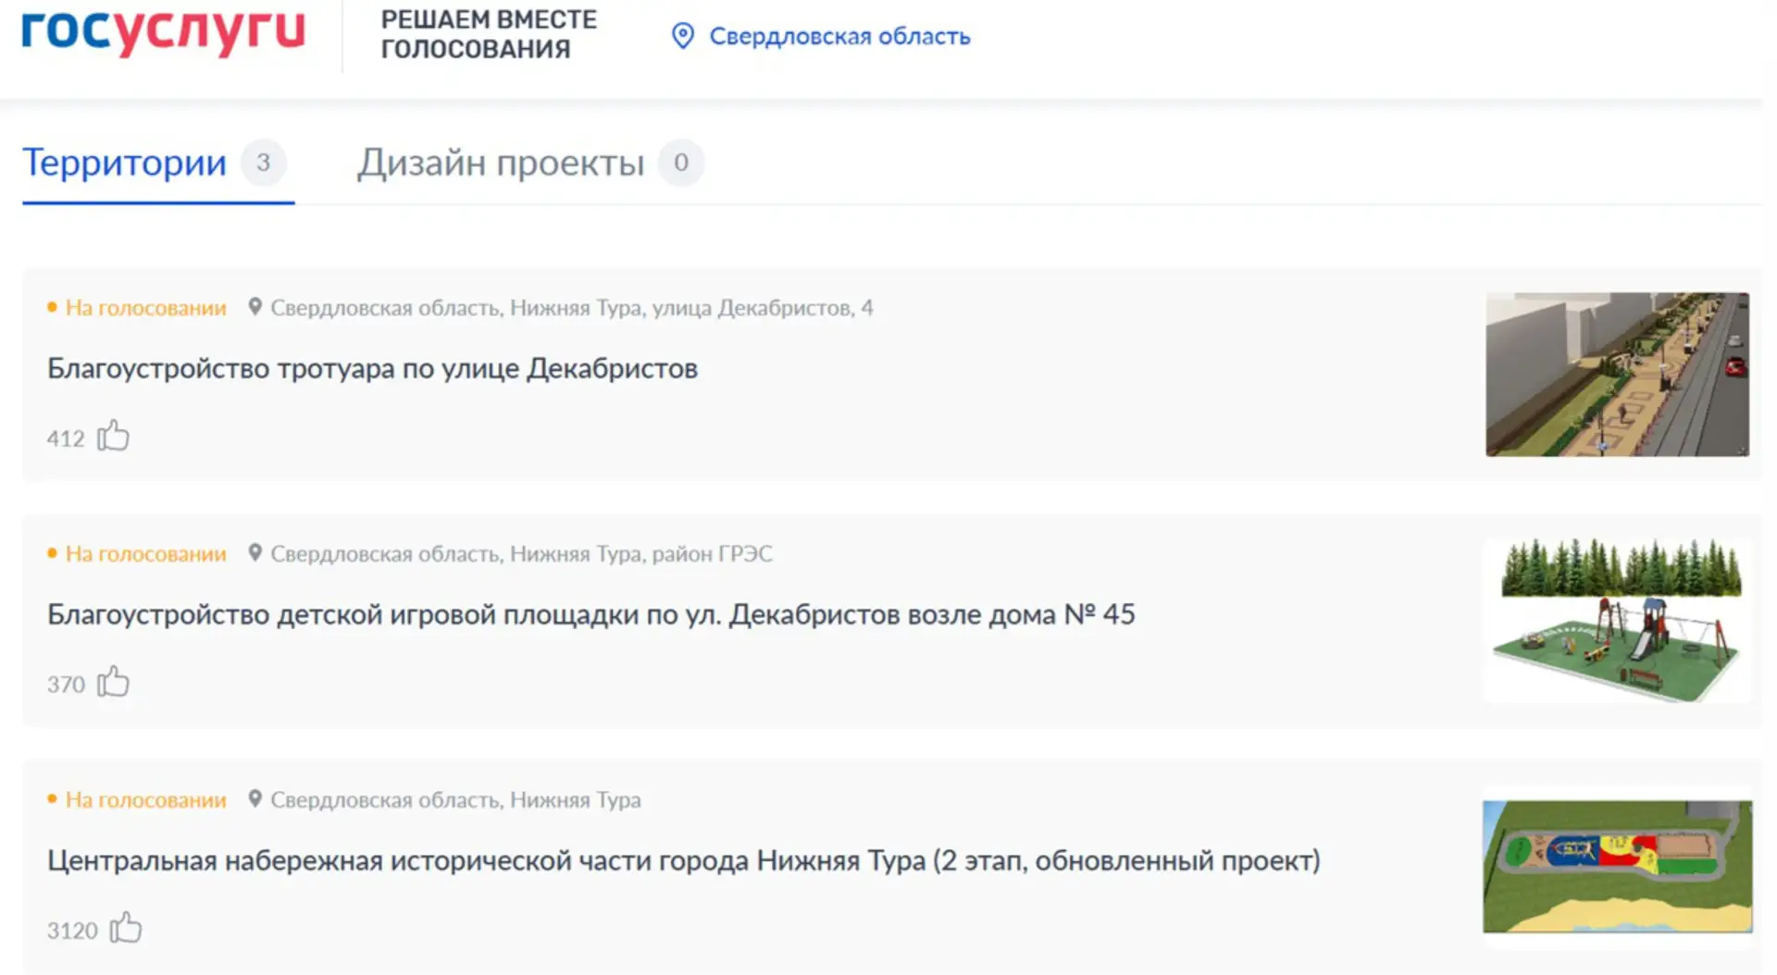1777x975 pixels.
Task: Click 'На голосовании' status on sidewalk card
Action: [145, 308]
